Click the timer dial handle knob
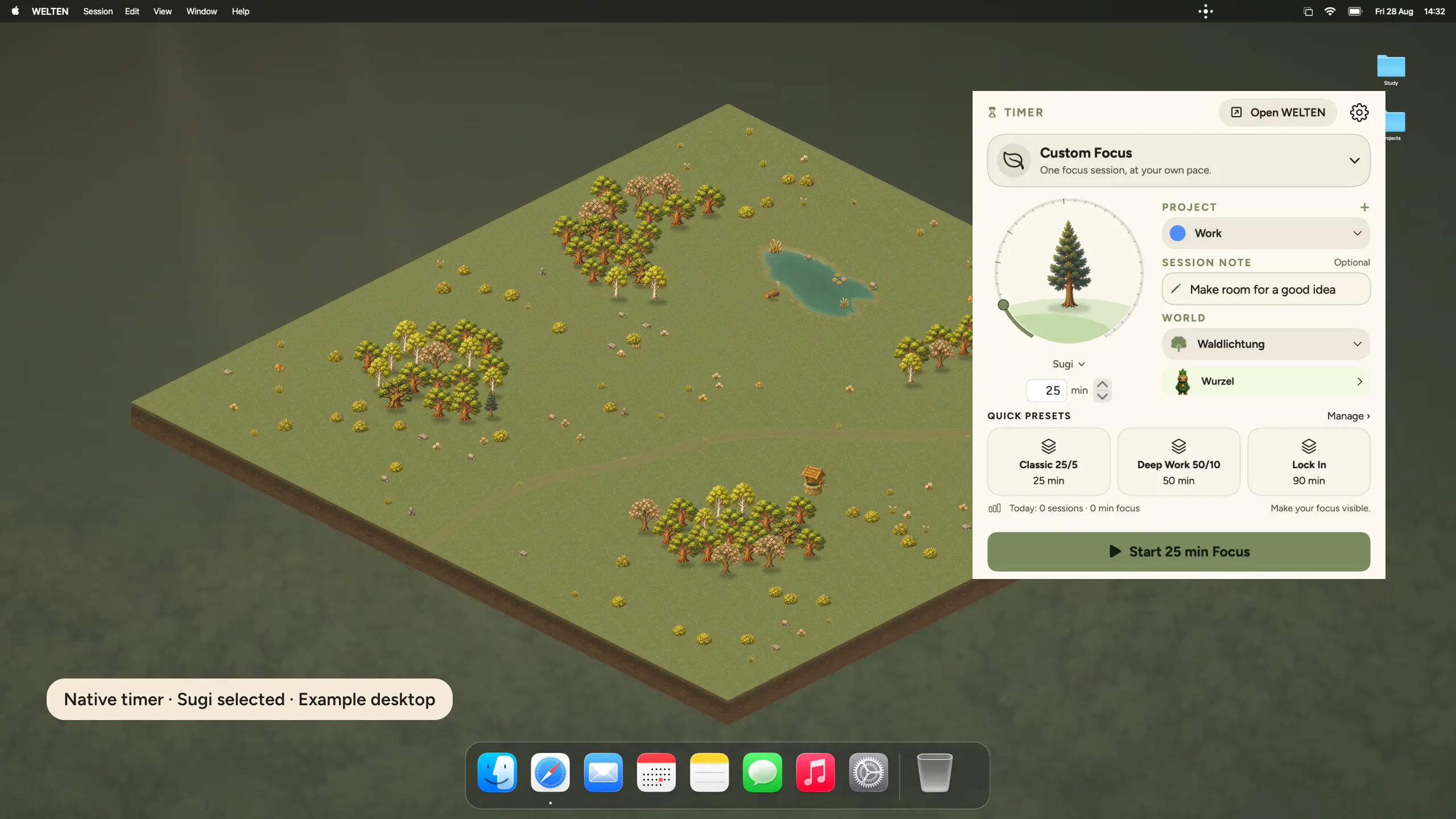1456x819 pixels. [1003, 305]
